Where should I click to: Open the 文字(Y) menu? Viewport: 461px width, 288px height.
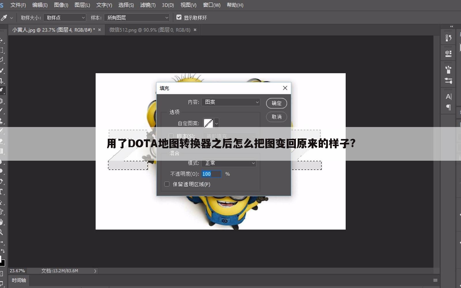pyautogui.click(x=104, y=5)
